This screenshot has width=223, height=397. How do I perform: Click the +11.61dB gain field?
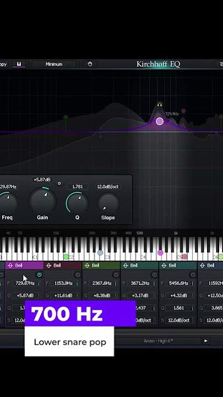63,296
